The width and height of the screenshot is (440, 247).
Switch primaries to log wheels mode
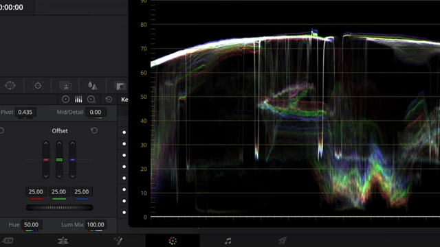[x=91, y=99]
